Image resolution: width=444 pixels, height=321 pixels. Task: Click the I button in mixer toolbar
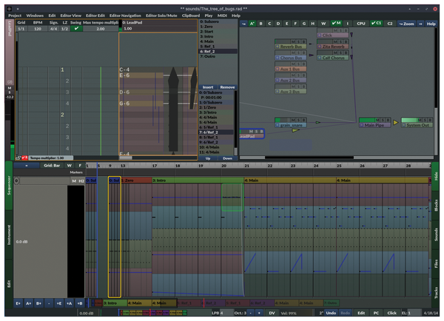tap(348, 24)
